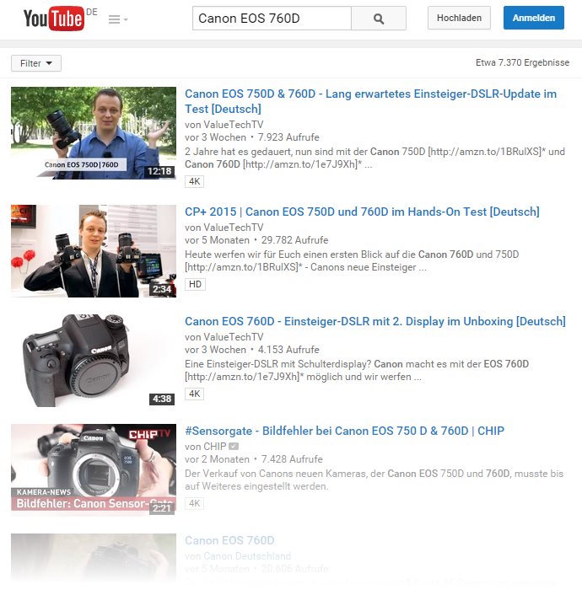This screenshot has width=582, height=595.
Task: Open thumbnail of the CHIP TV Sensorgate video
Action: click(94, 469)
